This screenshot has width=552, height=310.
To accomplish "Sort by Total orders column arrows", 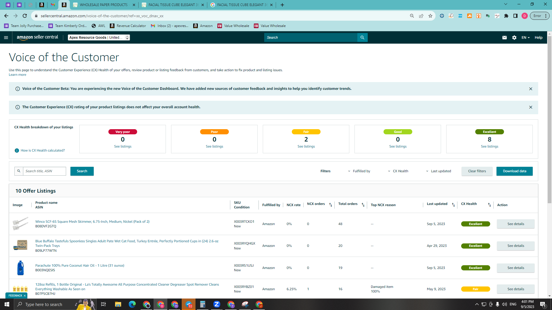I will [363, 205].
